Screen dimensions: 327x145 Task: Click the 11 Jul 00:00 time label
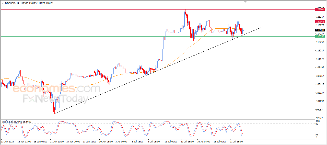click(171, 141)
